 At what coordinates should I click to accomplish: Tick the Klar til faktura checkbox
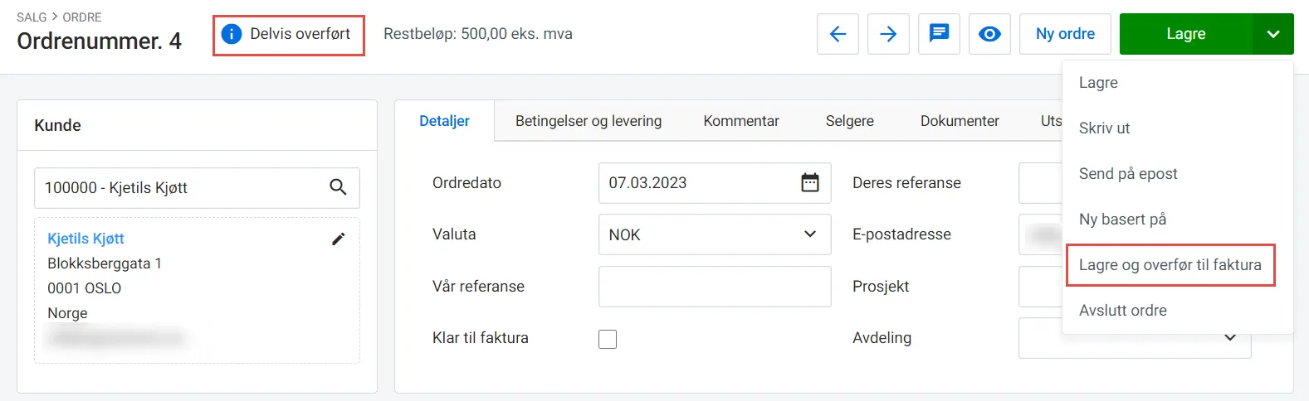click(608, 339)
